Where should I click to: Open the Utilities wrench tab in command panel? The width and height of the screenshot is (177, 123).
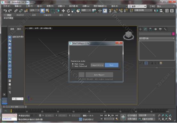(x=165, y=29)
